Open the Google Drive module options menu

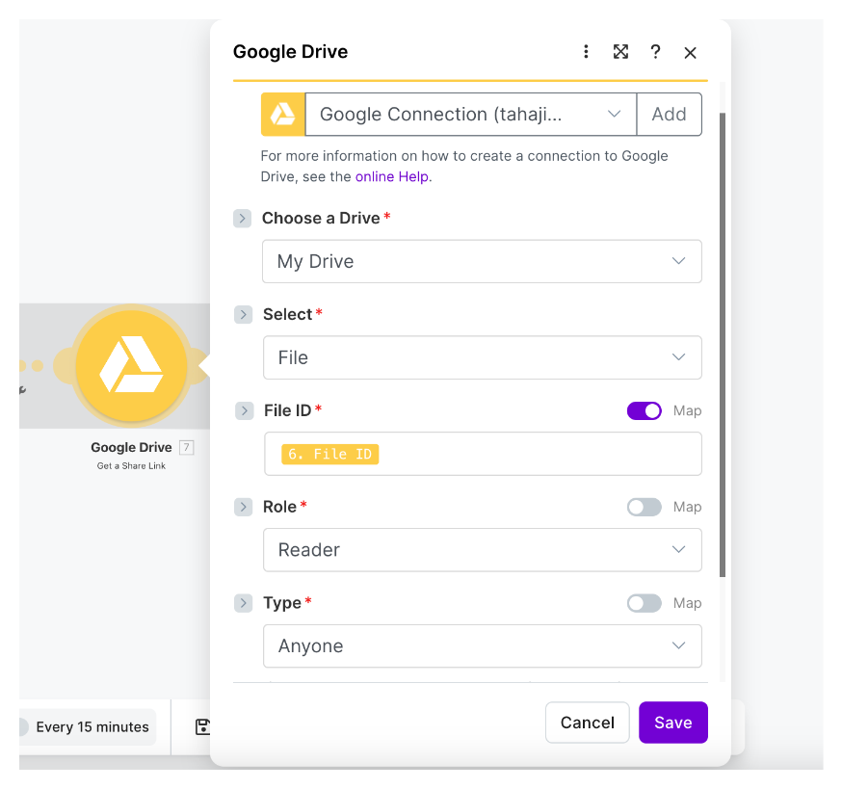(586, 52)
